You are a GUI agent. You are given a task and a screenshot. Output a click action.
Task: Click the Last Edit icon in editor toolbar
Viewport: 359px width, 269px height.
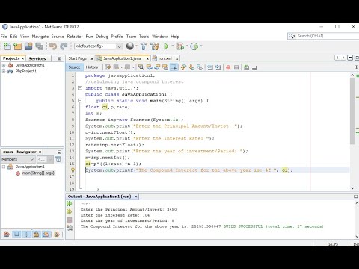108,67
